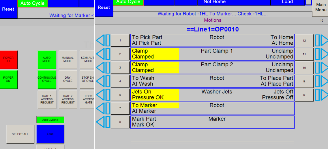Click the At Home text
This screenshot has height=149, width=328.
[x=282, y=43]
